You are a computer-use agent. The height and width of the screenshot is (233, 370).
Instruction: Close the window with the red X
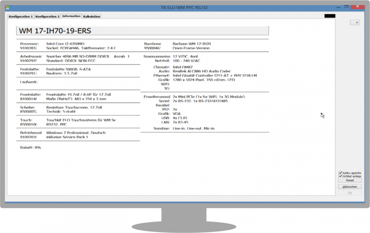tap(358, 7)
